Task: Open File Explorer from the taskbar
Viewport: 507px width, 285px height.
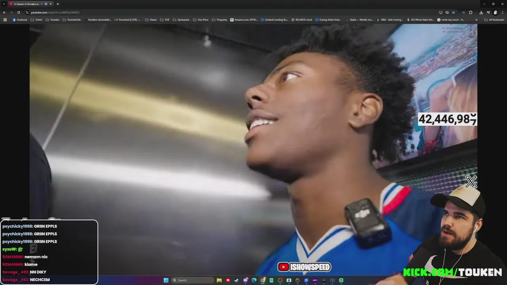Action: coord(219,280)
